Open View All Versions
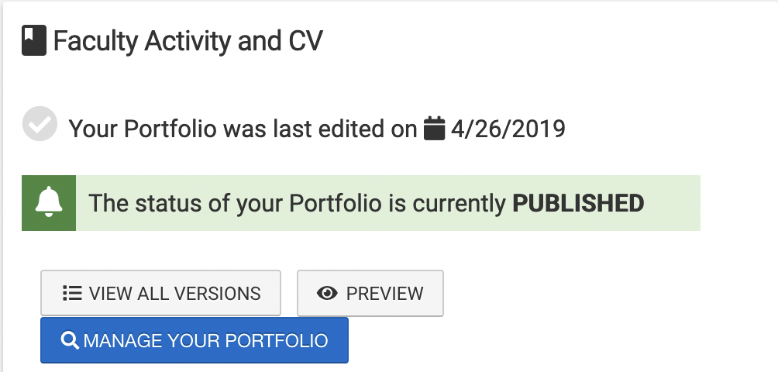 click(x=160, y=294)
